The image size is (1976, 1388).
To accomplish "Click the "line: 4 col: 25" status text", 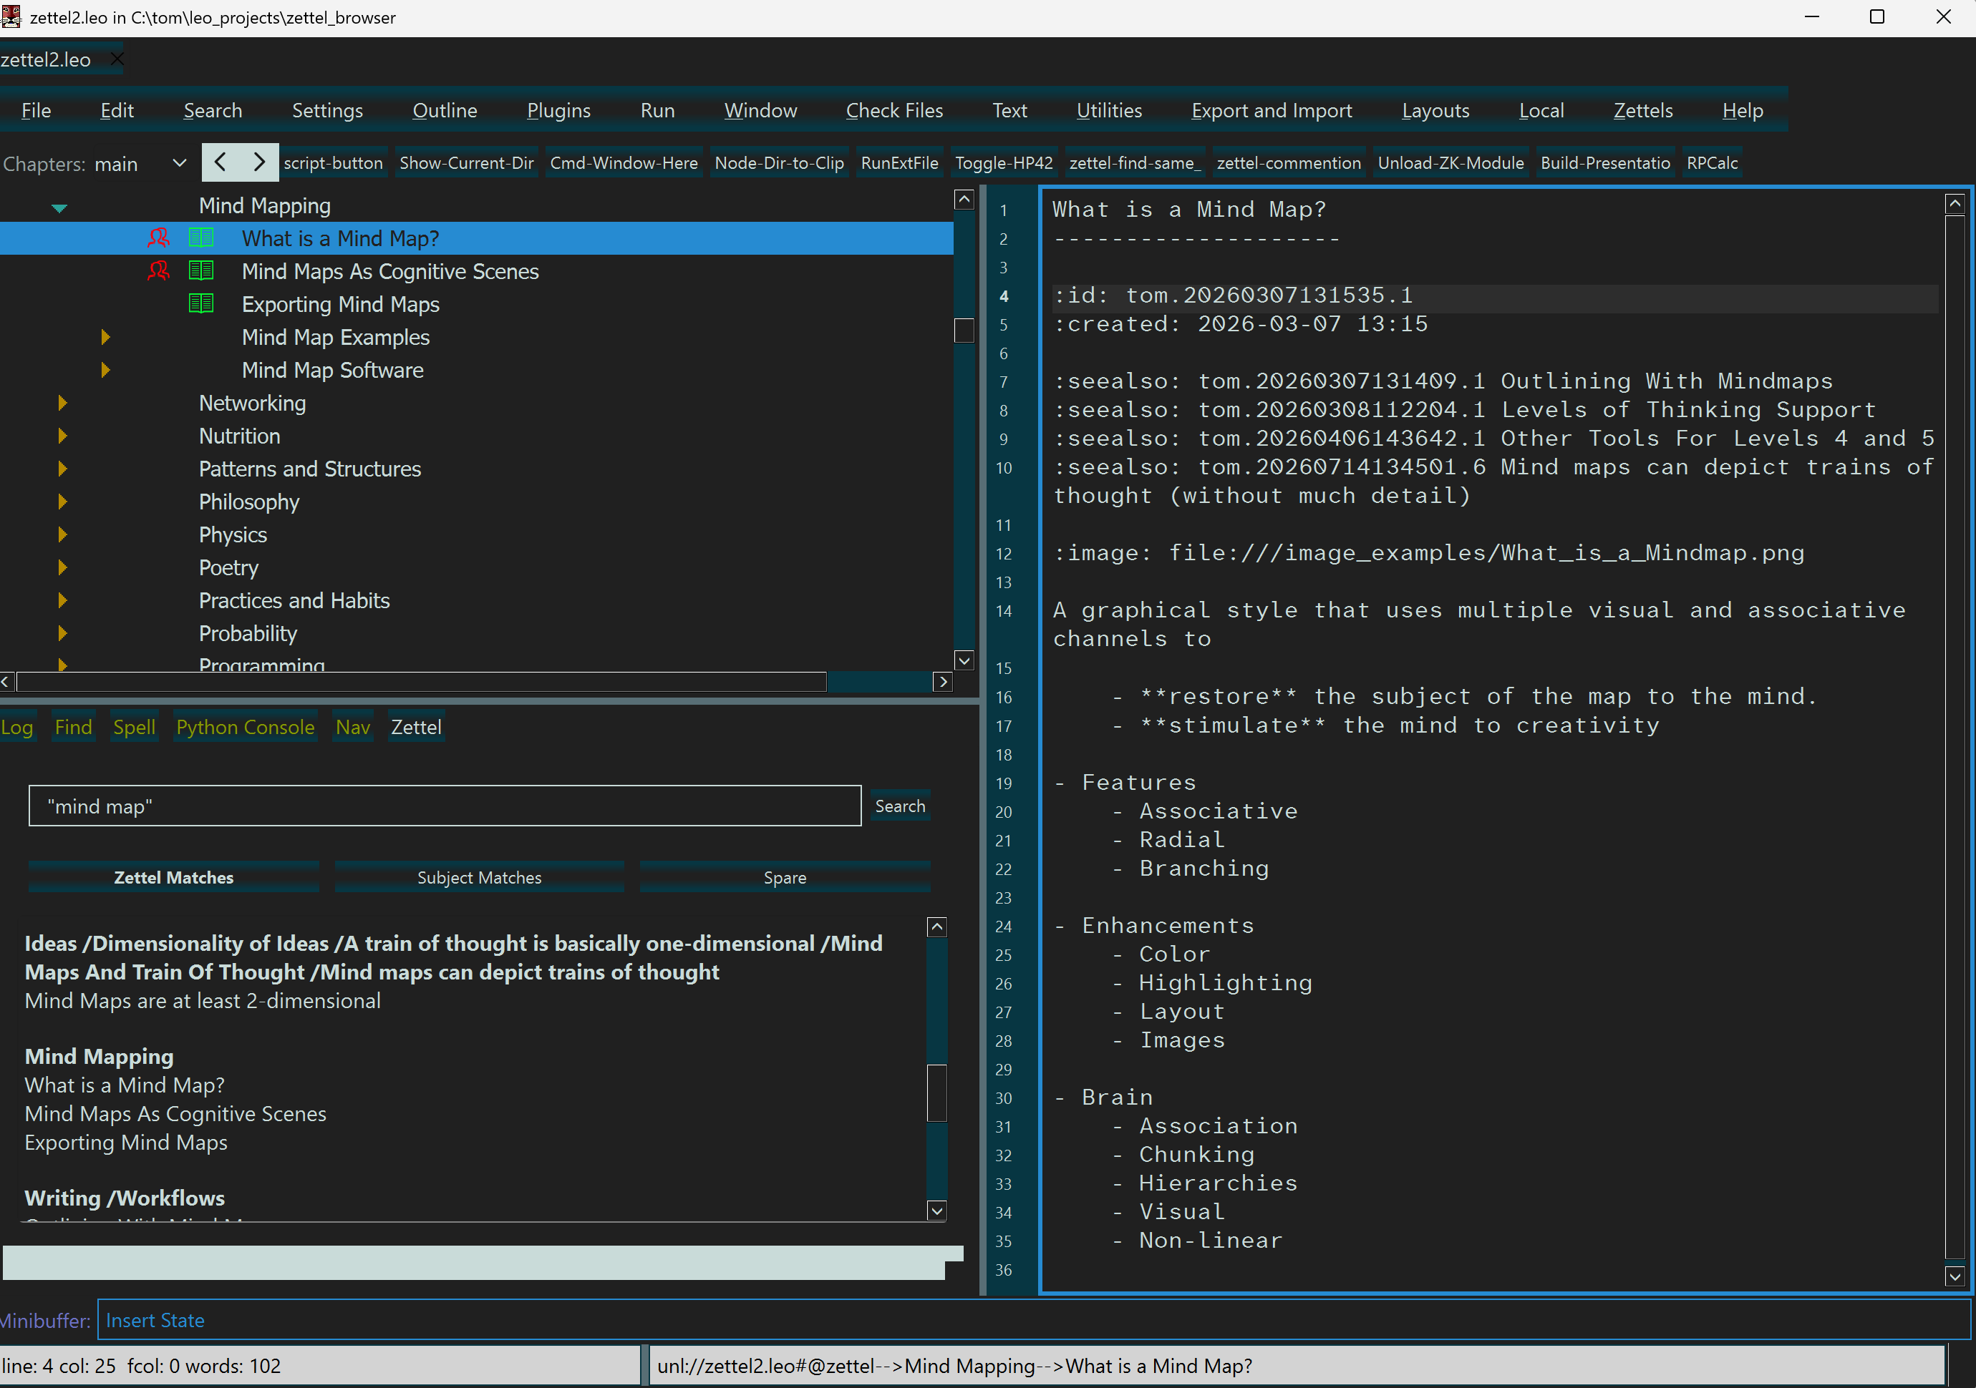I will (59, 1366).
